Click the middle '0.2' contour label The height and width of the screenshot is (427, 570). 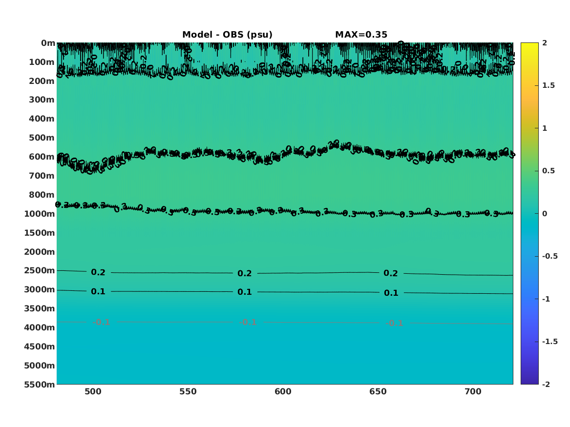245,273
